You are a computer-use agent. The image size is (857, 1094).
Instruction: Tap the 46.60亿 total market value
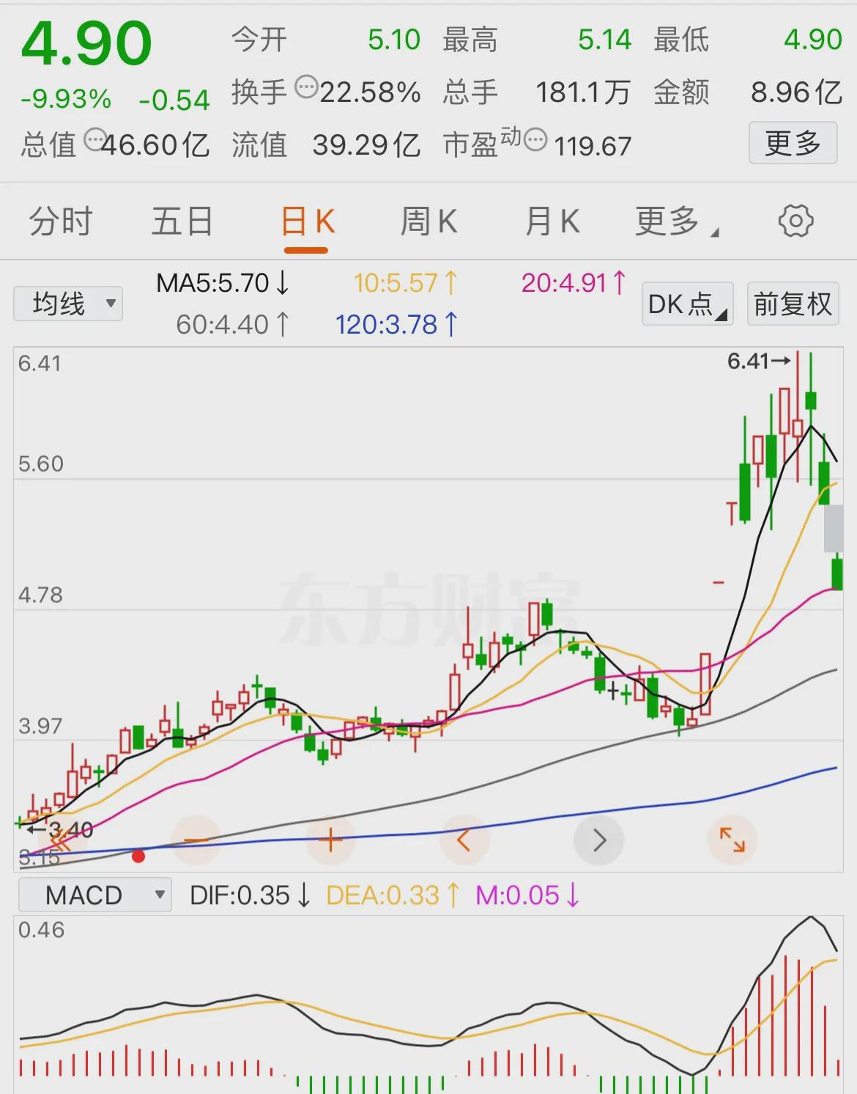[155, 145]
